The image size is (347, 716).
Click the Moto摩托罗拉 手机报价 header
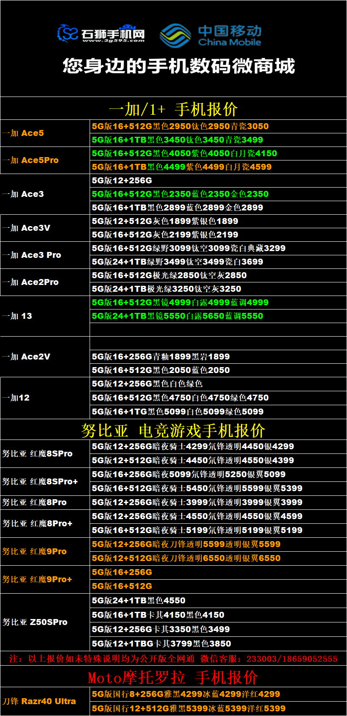173,677
